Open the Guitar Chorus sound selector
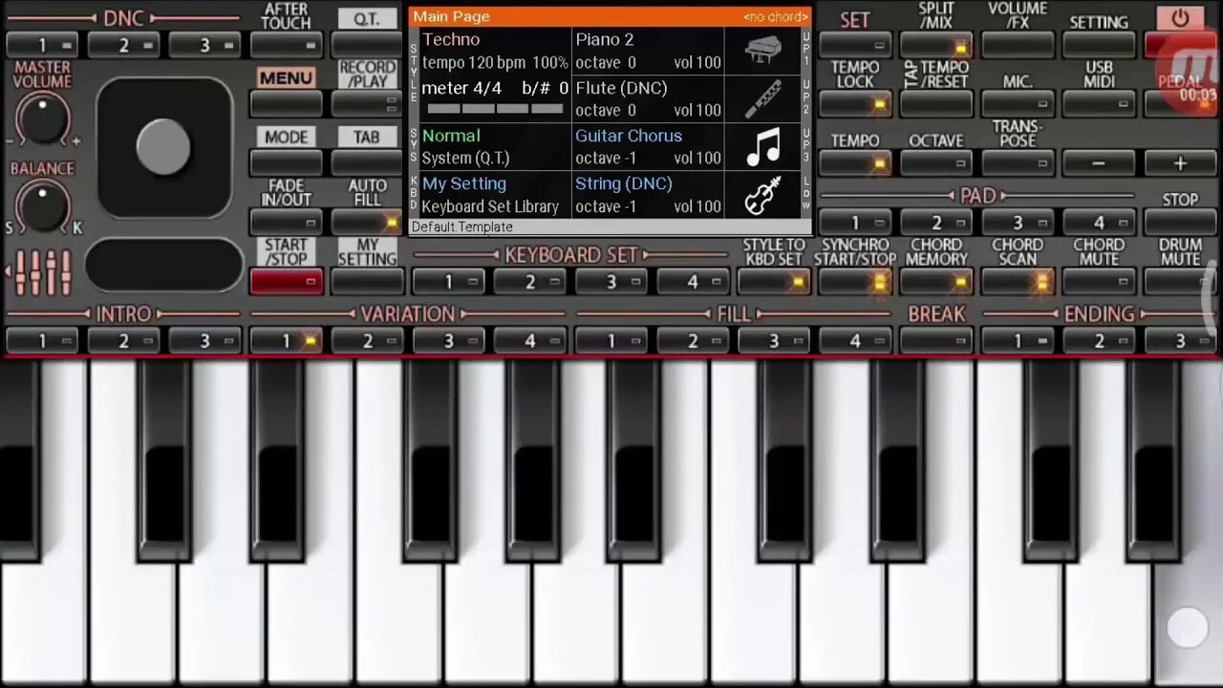Image resolution: width=1223 pixels, height=688 pixels. point(648,146)
